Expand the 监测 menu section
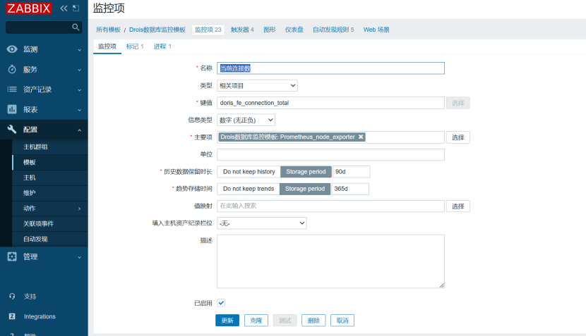Image resolution: width=586 pixels, height=336 pixels. pos(79,49)
